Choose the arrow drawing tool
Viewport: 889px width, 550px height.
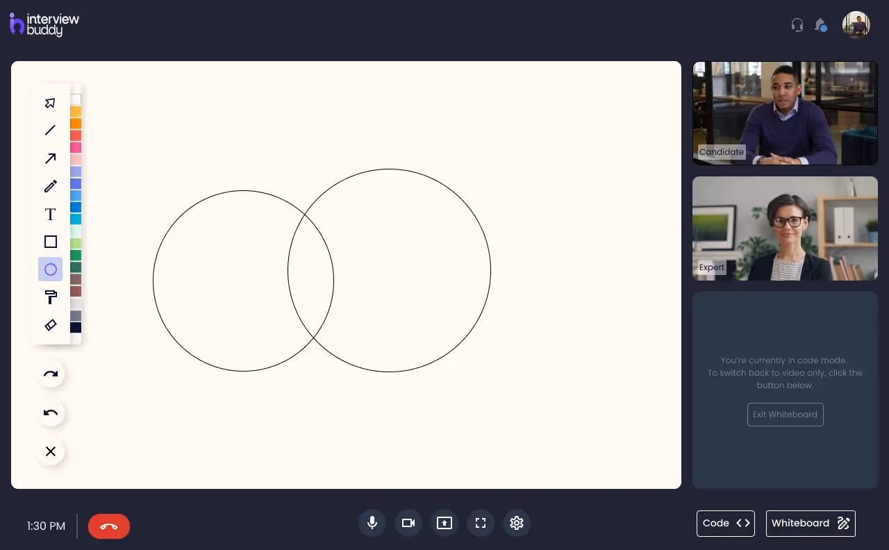(x=50, y=158)
